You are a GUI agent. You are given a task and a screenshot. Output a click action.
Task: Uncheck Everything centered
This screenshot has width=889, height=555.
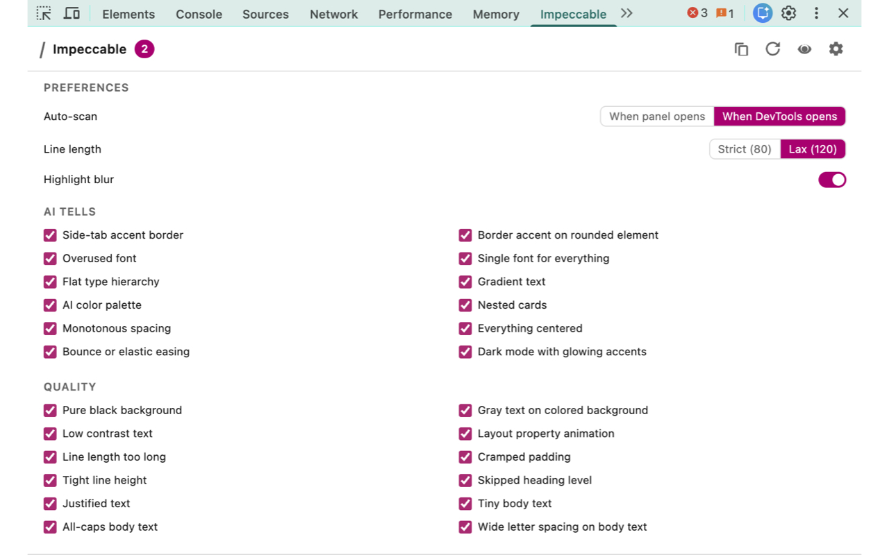point(465,329)
